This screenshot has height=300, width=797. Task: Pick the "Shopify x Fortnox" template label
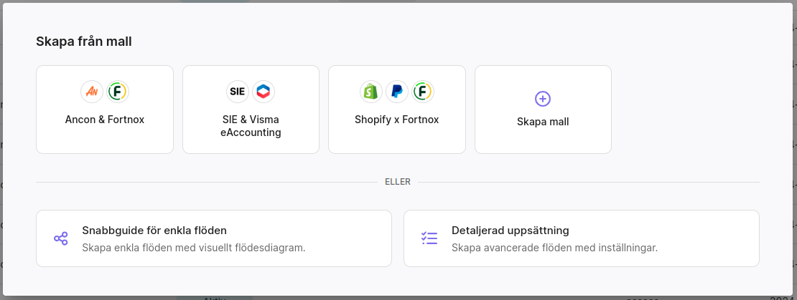397,120
